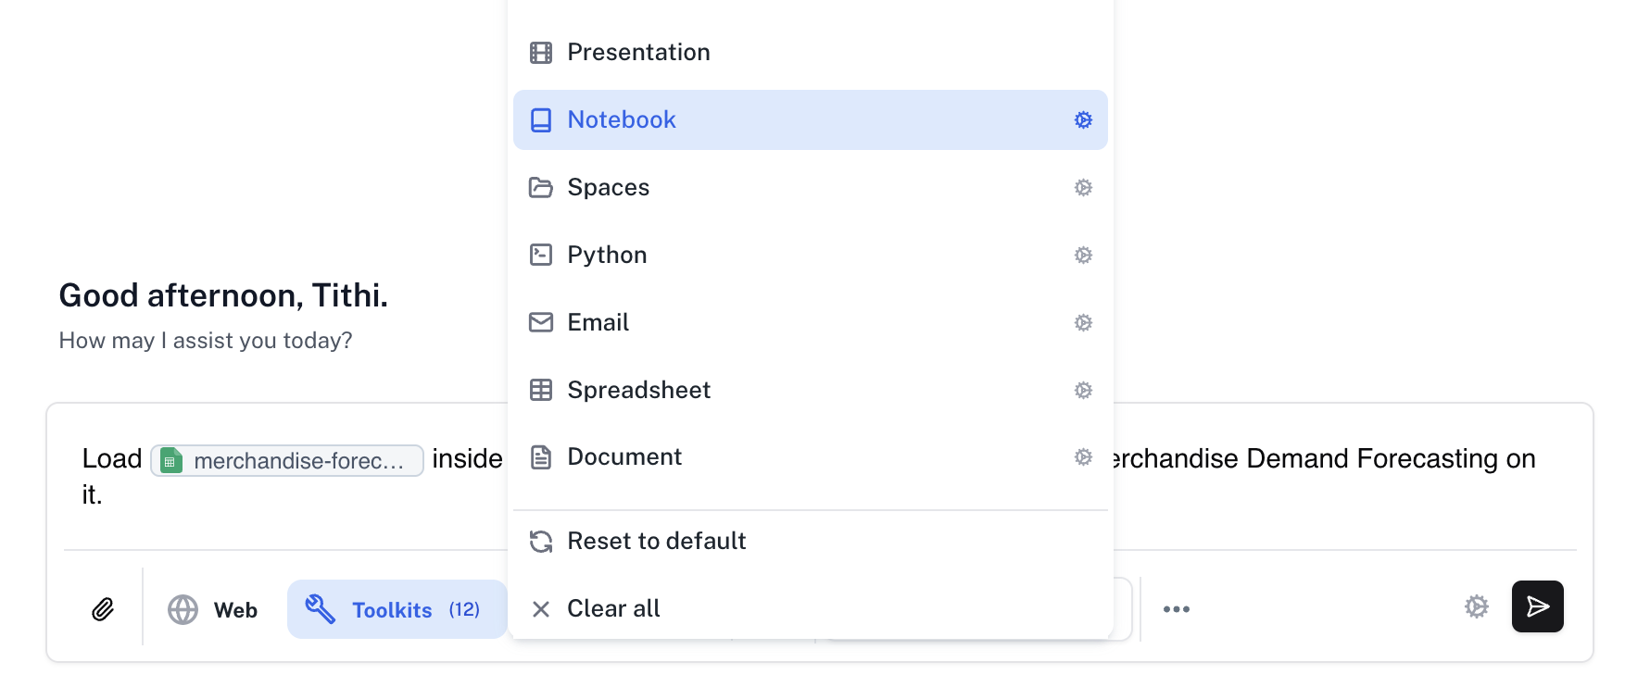
Task: Click the merchandise-forec… file chip
Action: [x=287, y=461]
